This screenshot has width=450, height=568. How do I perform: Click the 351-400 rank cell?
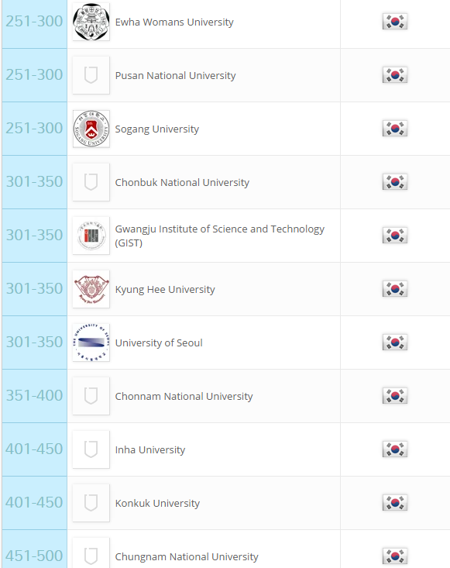click(x=34, y=396)
